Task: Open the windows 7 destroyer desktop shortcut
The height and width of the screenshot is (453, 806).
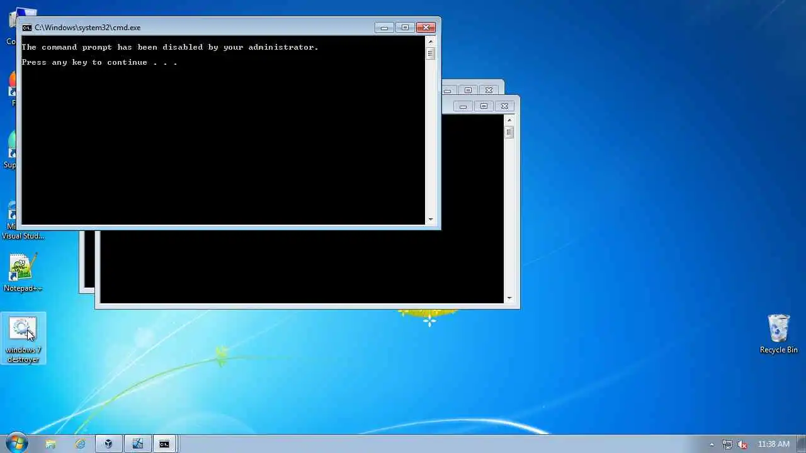Action: (23, 338)
